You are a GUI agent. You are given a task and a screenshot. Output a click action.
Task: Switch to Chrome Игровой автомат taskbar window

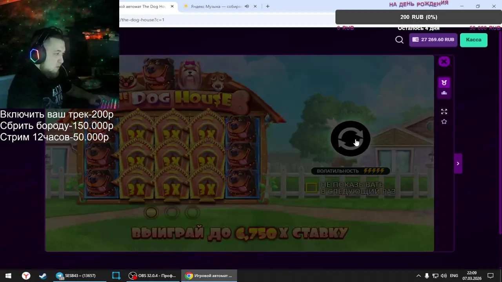[209, 276]
